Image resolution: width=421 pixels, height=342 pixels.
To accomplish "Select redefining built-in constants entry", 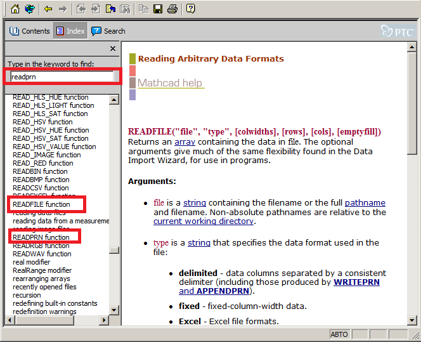I will pos(55,303).
